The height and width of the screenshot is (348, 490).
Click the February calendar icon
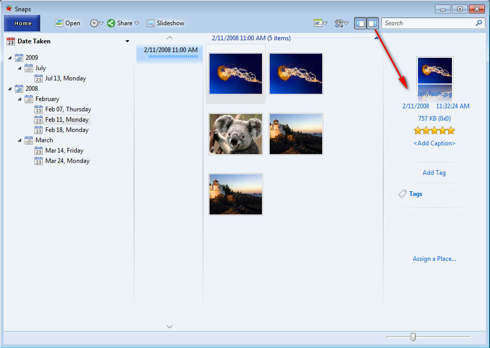pyautogui.click(x=29, y=99)
